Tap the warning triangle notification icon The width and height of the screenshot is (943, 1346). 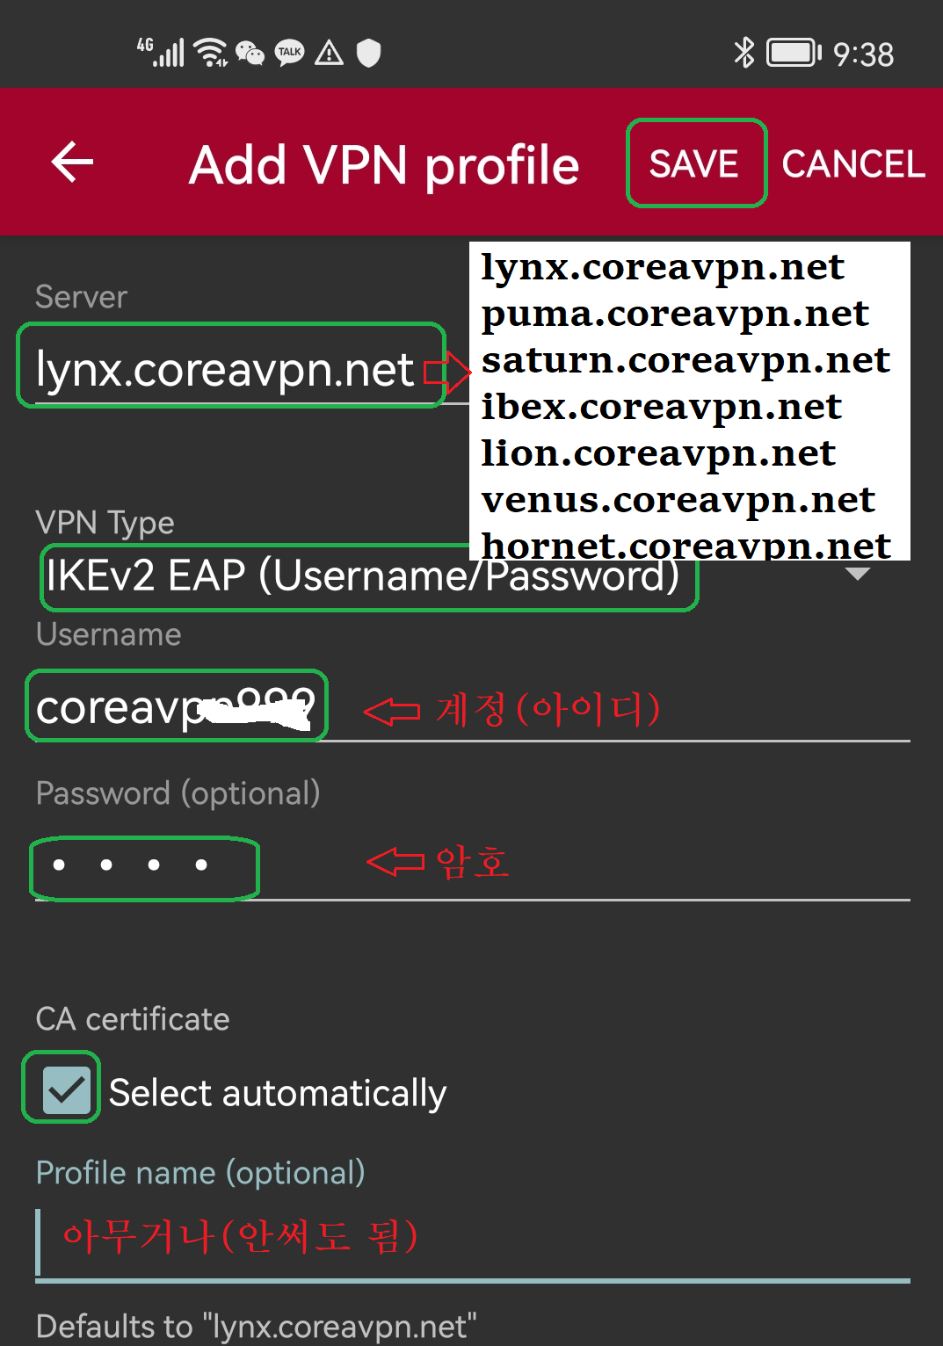pos(330,54)
